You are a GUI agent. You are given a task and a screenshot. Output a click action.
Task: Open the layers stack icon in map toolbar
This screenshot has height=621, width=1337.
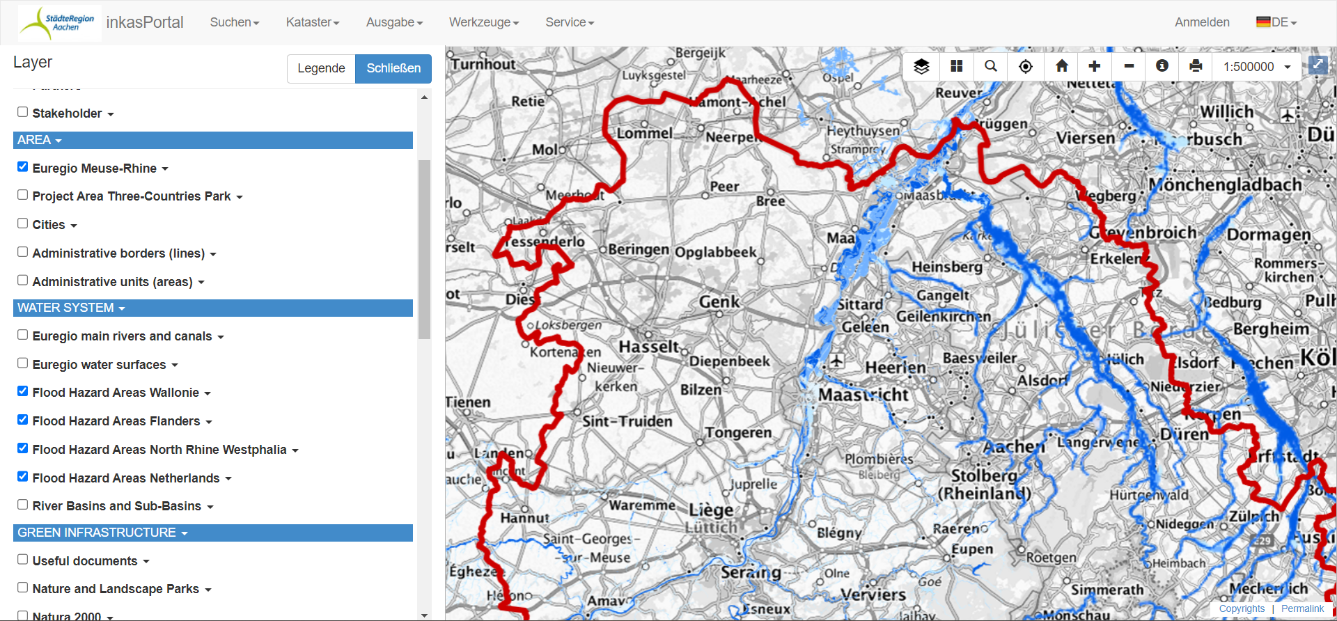(x=921, y=66)
